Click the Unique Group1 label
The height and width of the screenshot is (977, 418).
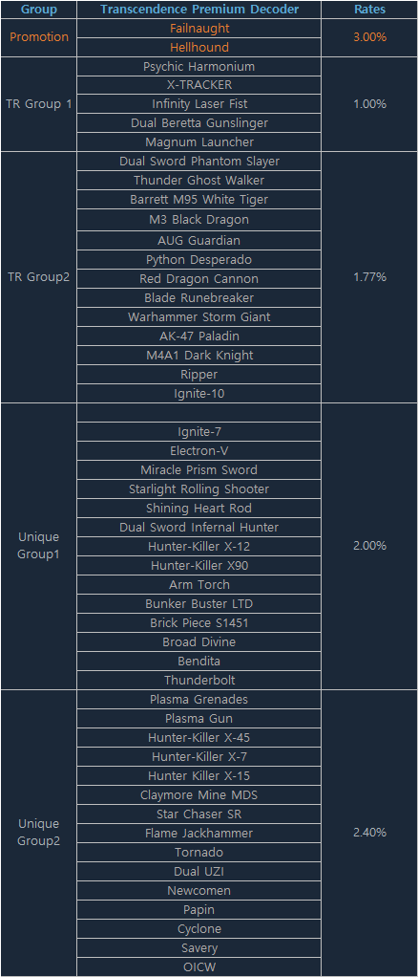(x=38, y=545)
